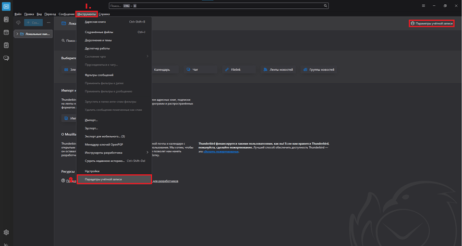The image size is (462, 246).
Task: Click the question mark support icon under Ресурсы
Action: pos(63,180)
